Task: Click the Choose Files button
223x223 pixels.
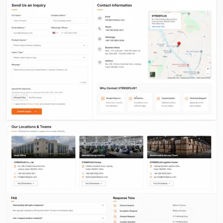Action: click(x=19, y=97)
